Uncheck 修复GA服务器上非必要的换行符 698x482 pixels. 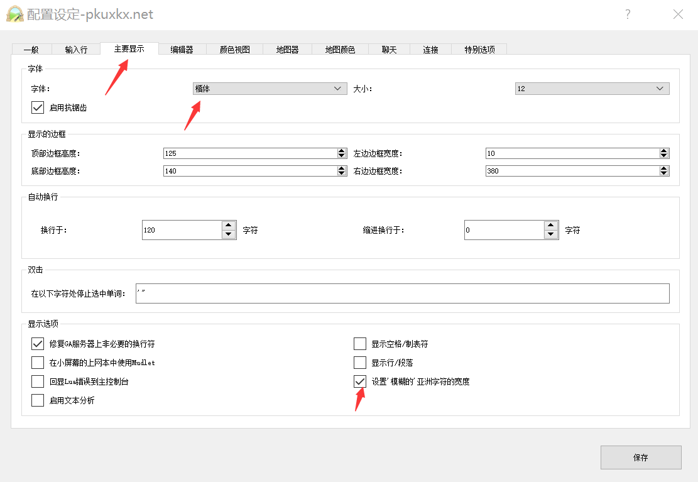(37, 343)
